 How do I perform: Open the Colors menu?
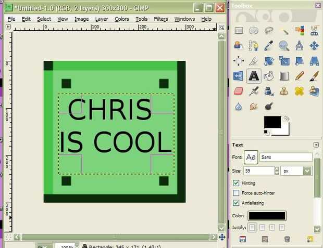pos(122,19)
